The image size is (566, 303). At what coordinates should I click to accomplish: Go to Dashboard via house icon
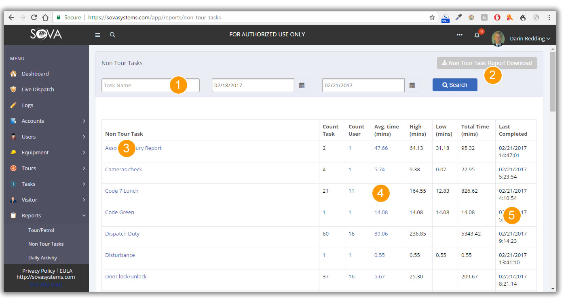13,74
